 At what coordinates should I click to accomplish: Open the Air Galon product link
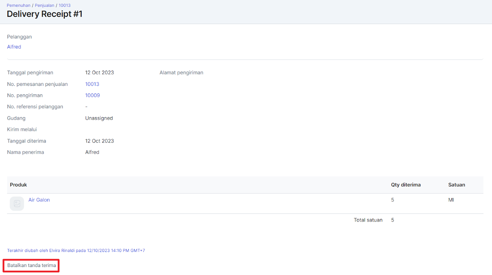tap(39, 200)
